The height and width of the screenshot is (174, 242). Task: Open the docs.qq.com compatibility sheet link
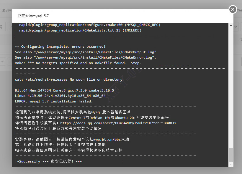pyautogui.click(x=118, y=123)
